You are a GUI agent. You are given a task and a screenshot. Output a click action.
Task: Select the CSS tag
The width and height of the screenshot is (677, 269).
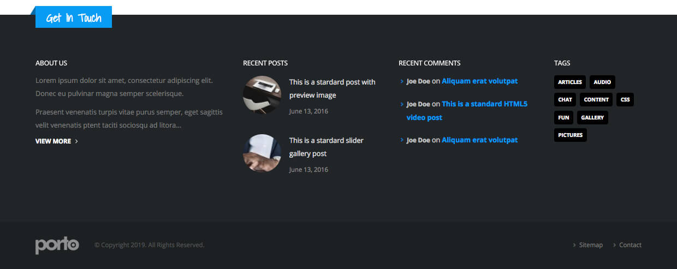(625, 100)
